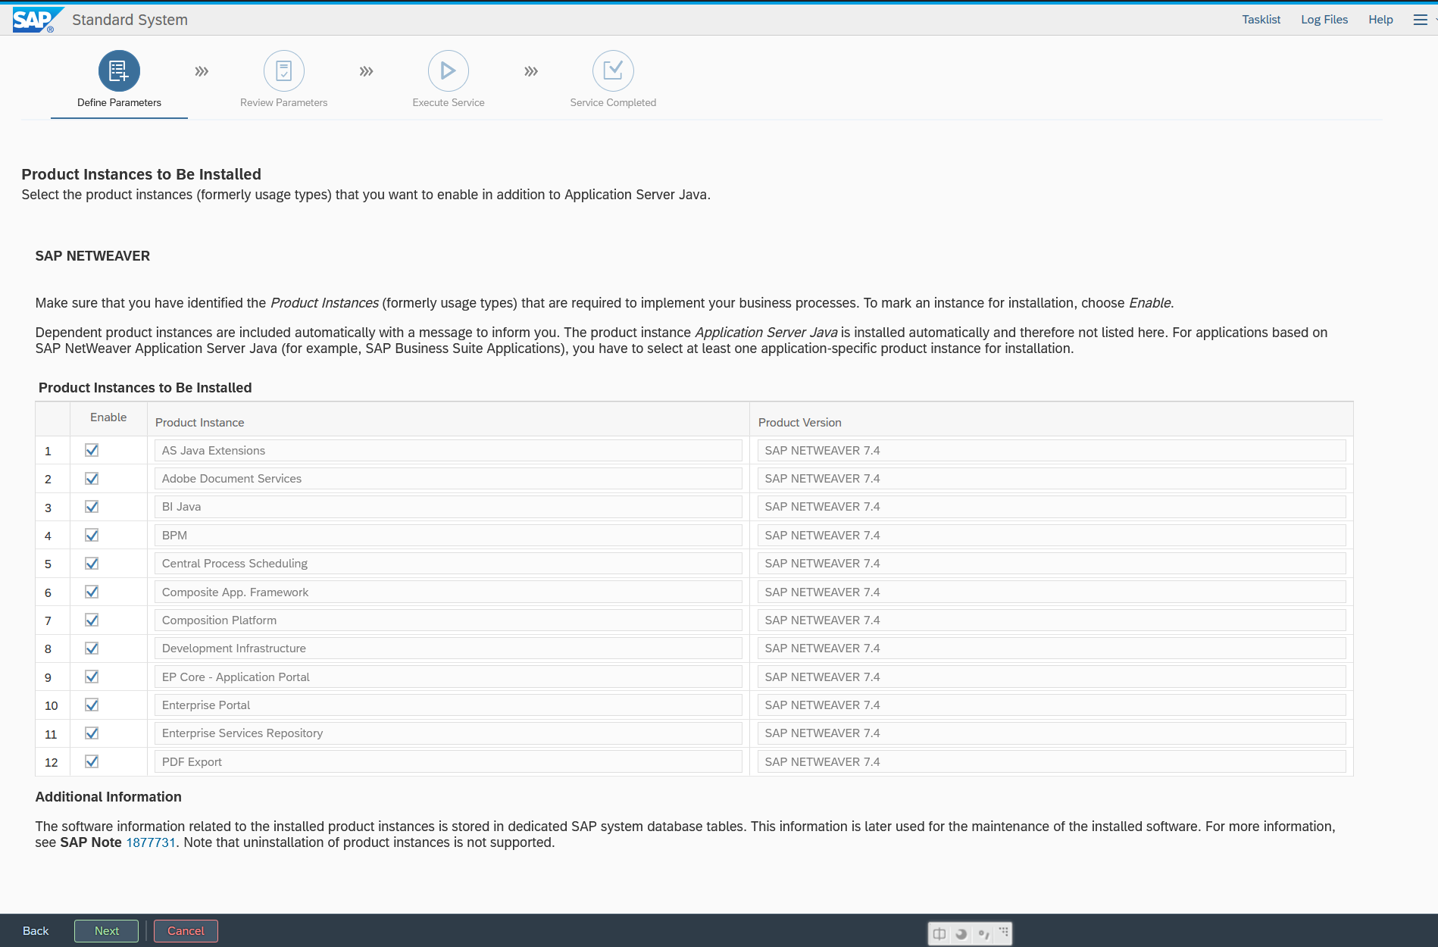Click the Composite App. Framework field

tap(448, 592)
